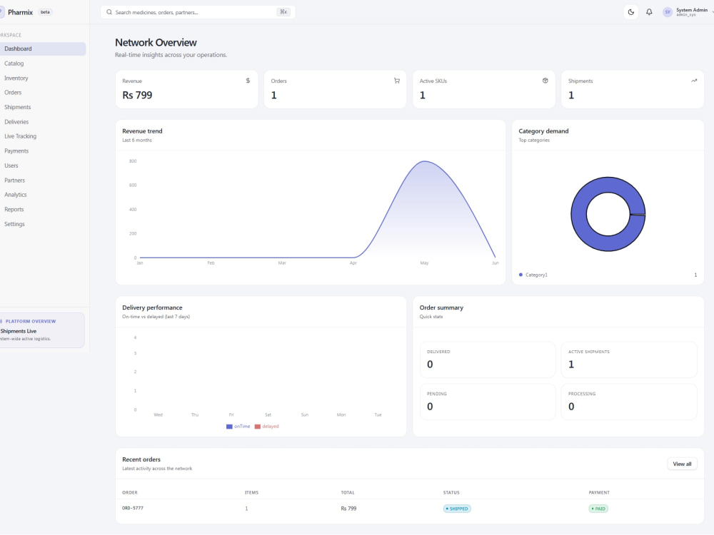This screenshot has height=535, width=714.
Task: Select Deliveries in the sidebar
Action: (x=42, y=122)
